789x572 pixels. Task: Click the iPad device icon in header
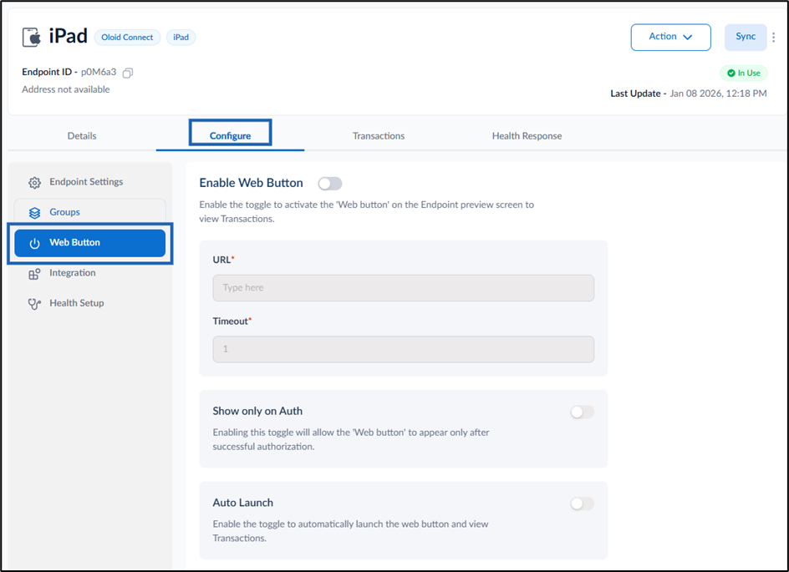pos(31,38)
